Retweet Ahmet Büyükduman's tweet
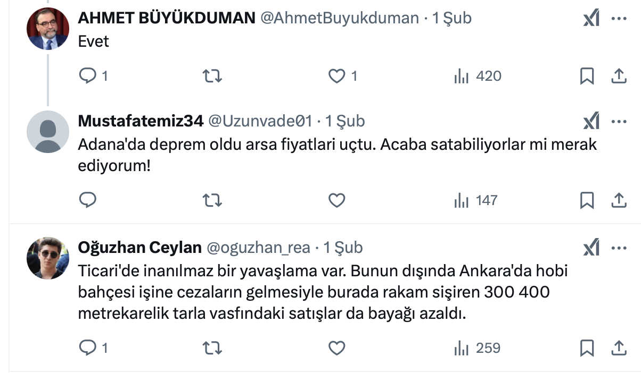The height and width of the screenshot is (373, 641). tap(213, 77)
